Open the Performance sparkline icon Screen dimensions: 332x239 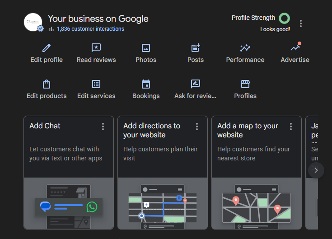[x=245, y=48]
